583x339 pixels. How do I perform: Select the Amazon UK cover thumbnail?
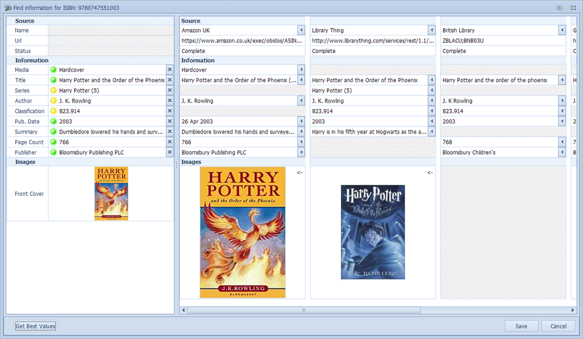pos(243,232)
